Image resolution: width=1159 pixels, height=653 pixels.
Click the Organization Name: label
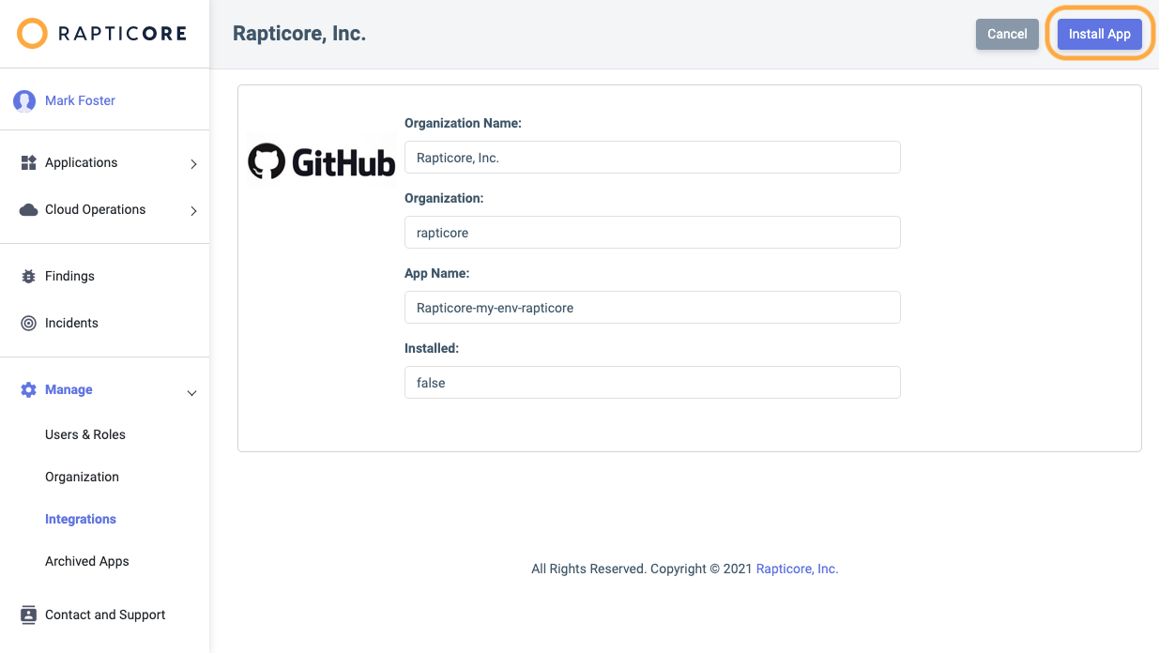point(463,123)
